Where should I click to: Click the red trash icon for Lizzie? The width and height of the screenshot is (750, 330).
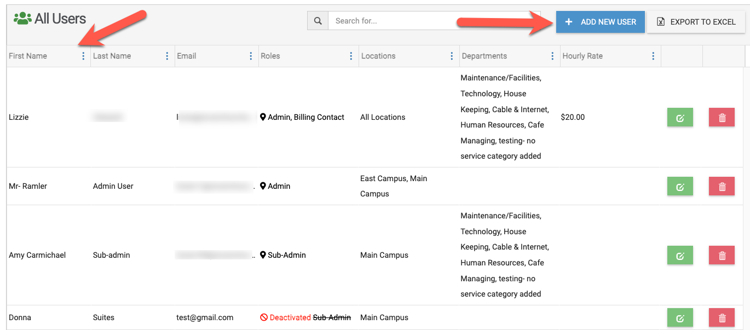tap(722, 118)
